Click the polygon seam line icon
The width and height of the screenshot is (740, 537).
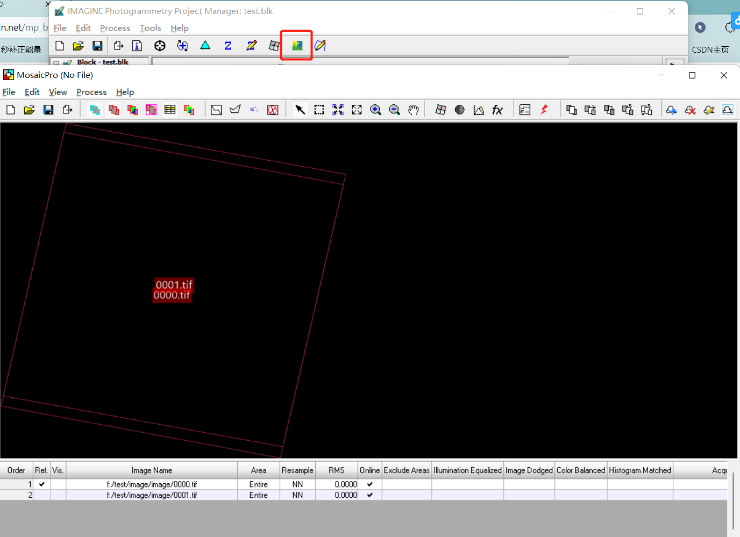(235, 110)
